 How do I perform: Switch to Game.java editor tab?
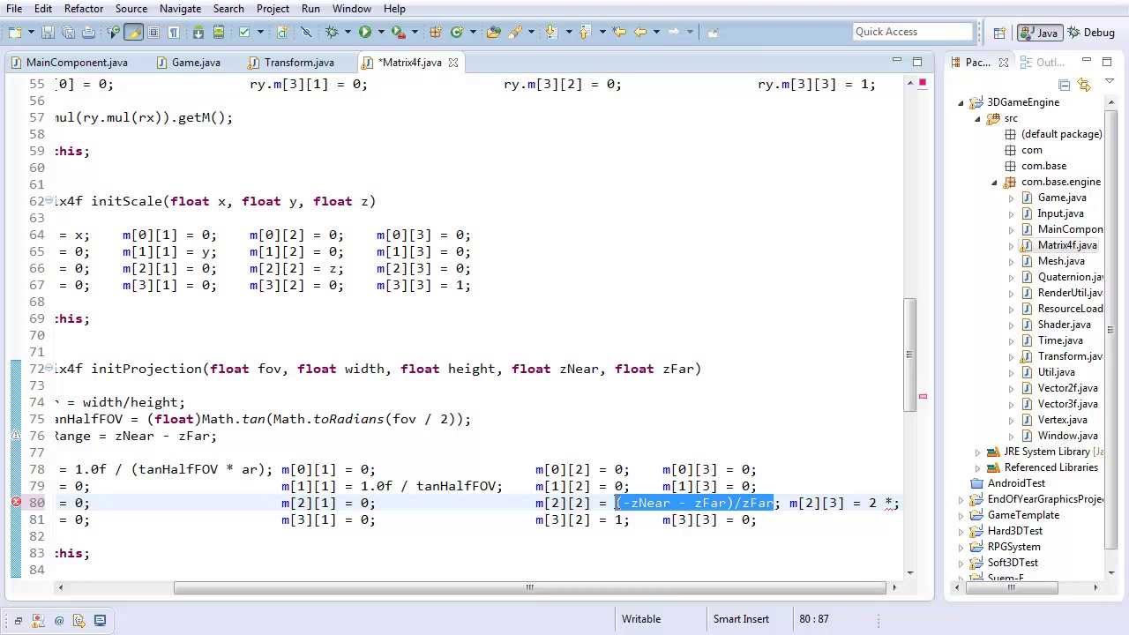[189, 63]
